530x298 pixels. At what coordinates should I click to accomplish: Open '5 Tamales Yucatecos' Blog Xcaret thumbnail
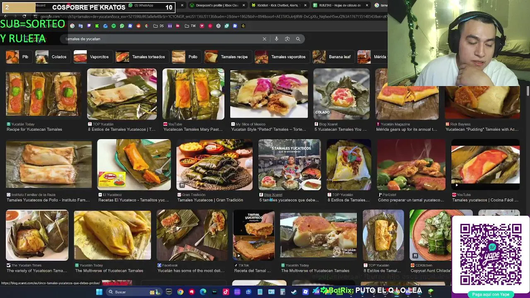(x=289, y=165)
